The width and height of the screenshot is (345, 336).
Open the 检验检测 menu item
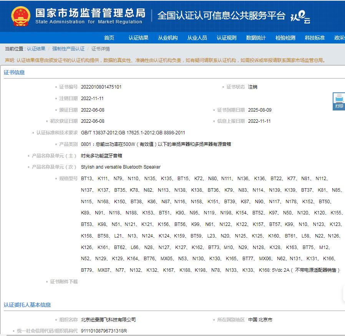point(285,38)
